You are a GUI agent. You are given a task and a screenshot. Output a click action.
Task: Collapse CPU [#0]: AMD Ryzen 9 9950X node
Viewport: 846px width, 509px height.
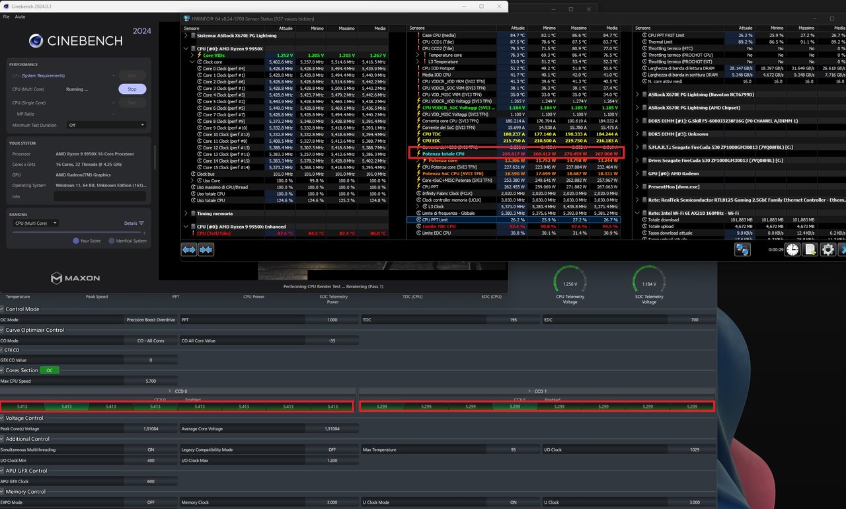(185, 48)
